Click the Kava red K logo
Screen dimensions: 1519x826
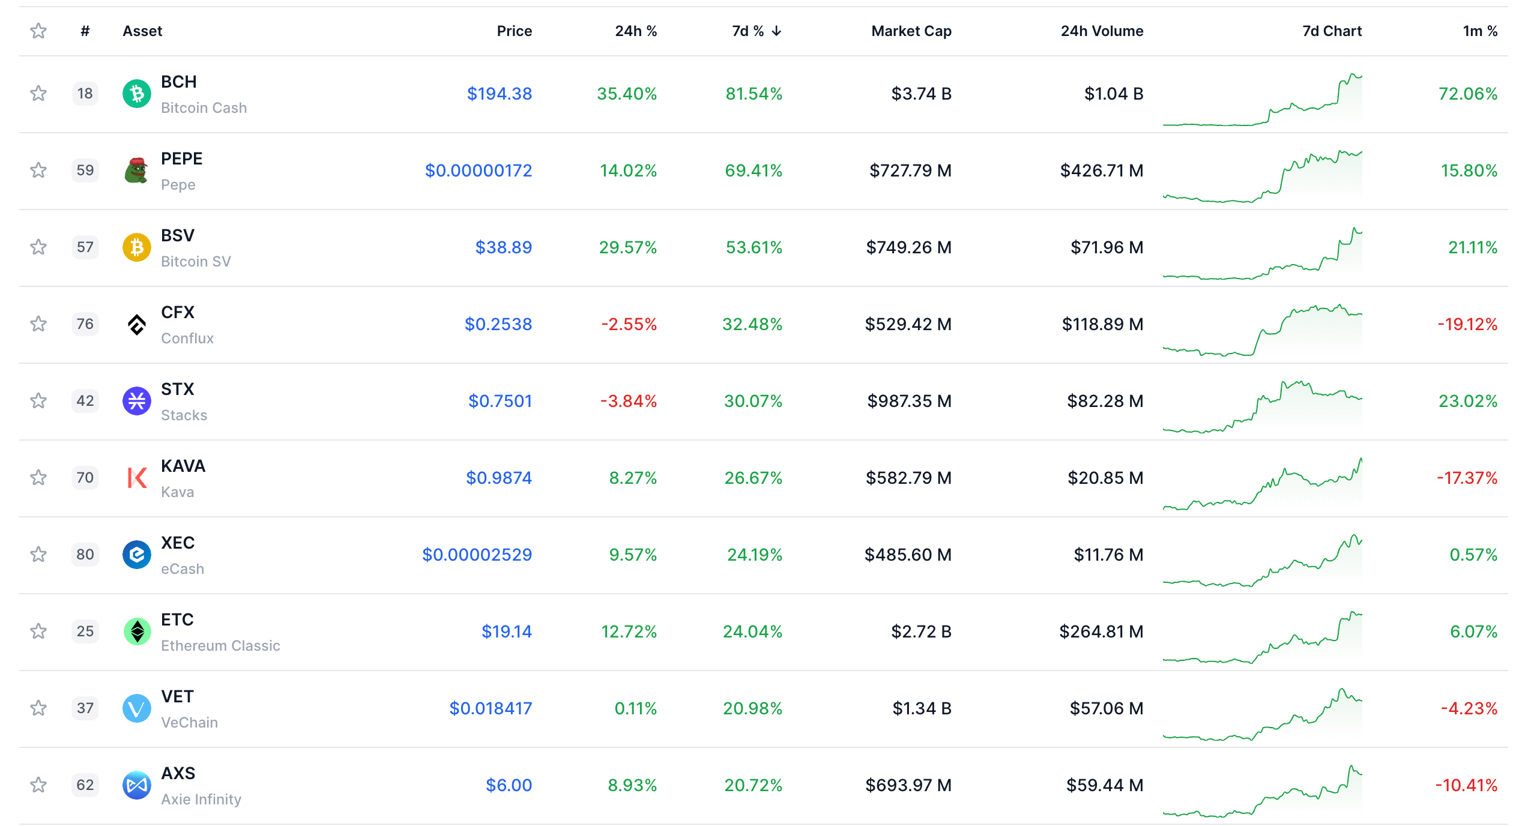[137, 478]
